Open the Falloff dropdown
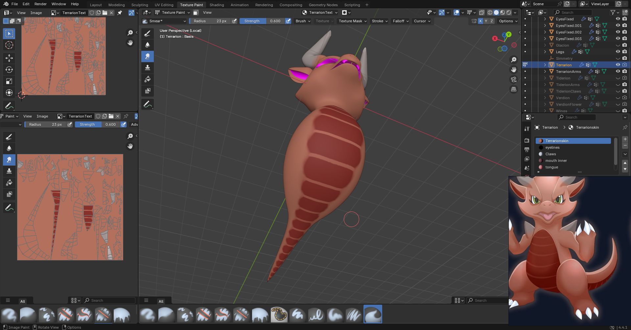Viewport: 631px width, 330px height. [x=401, y=21]
